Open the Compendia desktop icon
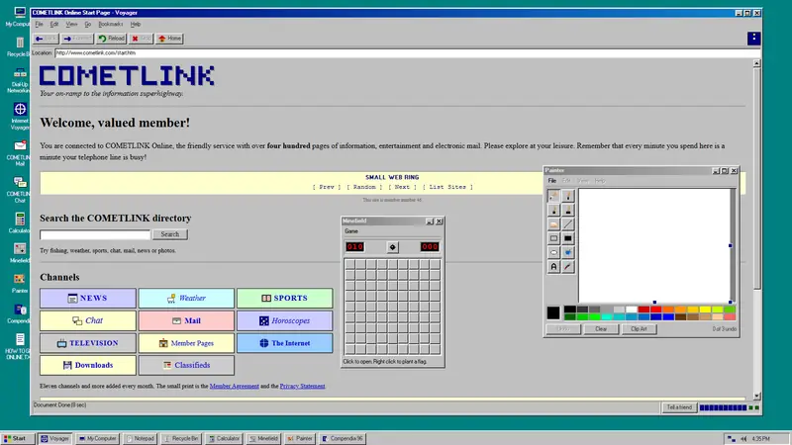 tap(19, 312)
